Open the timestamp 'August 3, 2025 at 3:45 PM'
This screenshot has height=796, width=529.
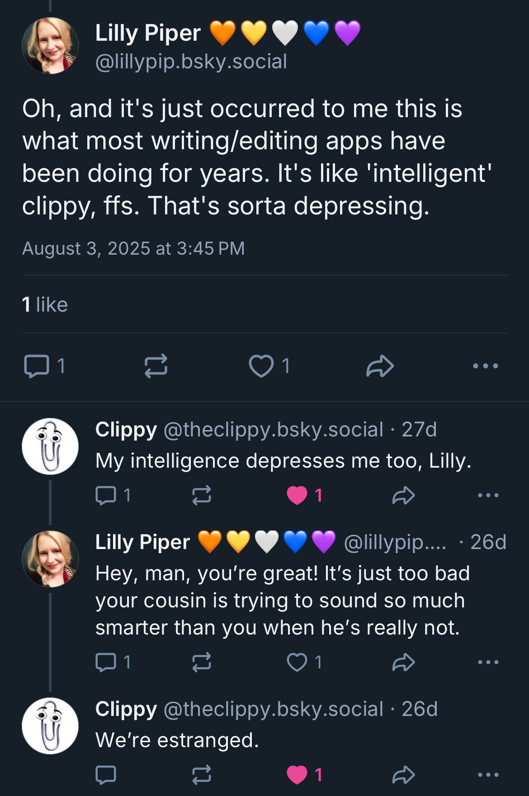click(x=134, y=248)
